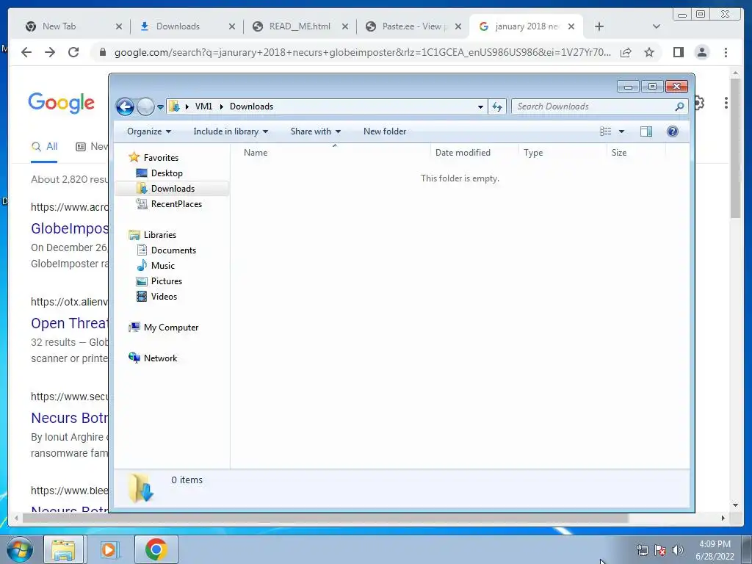Viewport: 752px width, 564px height.
Task: Click Explorer's greyed forward arrow button
Action: coord(145,106)
